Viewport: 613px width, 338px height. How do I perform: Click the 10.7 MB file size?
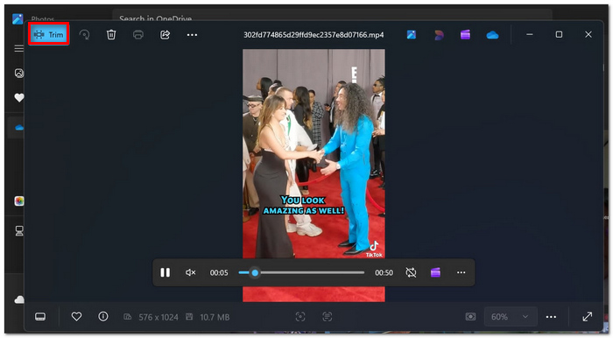point(215,317)
